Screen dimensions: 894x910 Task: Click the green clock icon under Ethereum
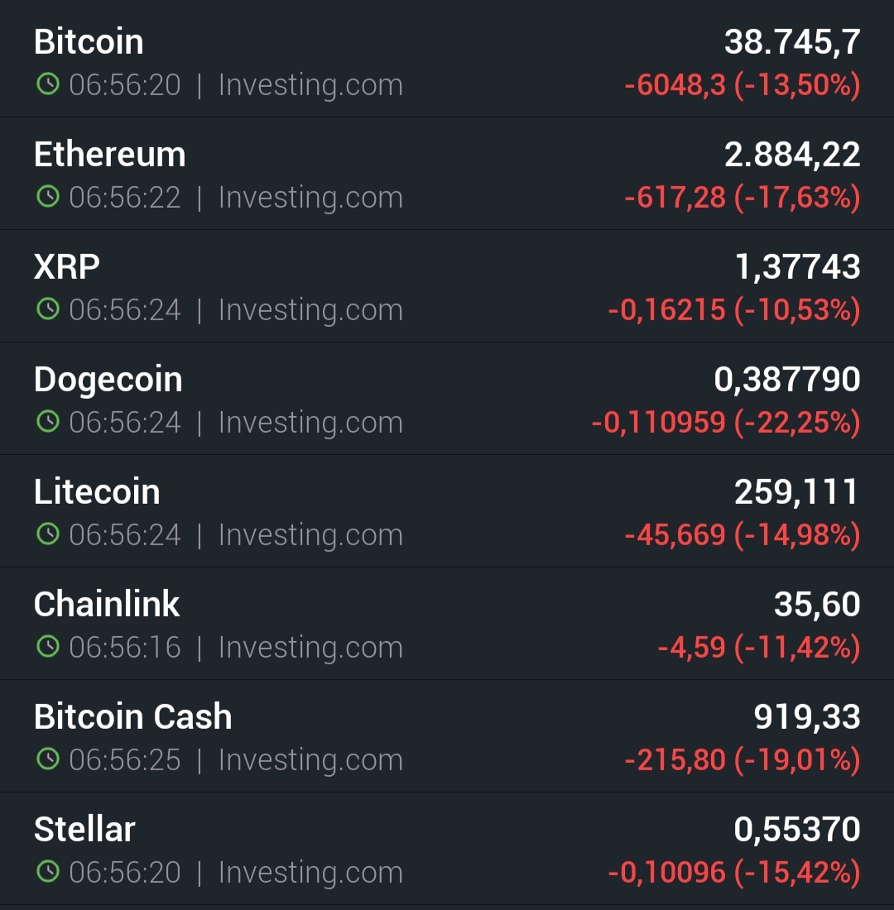click(x=48, y=197)
